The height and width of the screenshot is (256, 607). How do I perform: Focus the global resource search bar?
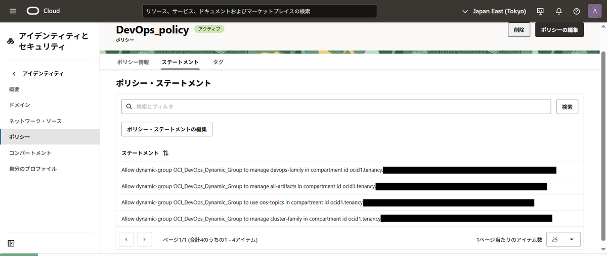click(259, 11)
